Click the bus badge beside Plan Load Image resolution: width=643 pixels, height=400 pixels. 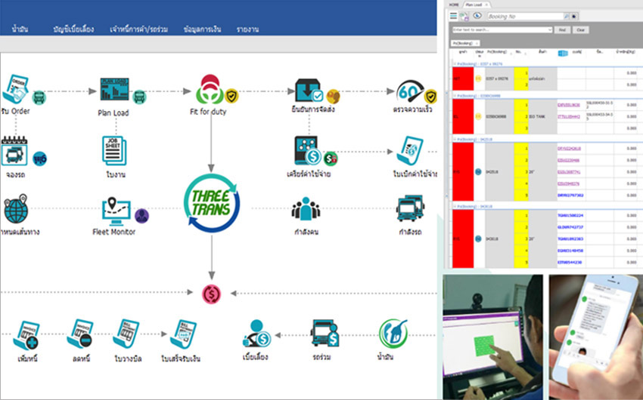(139, 97)
